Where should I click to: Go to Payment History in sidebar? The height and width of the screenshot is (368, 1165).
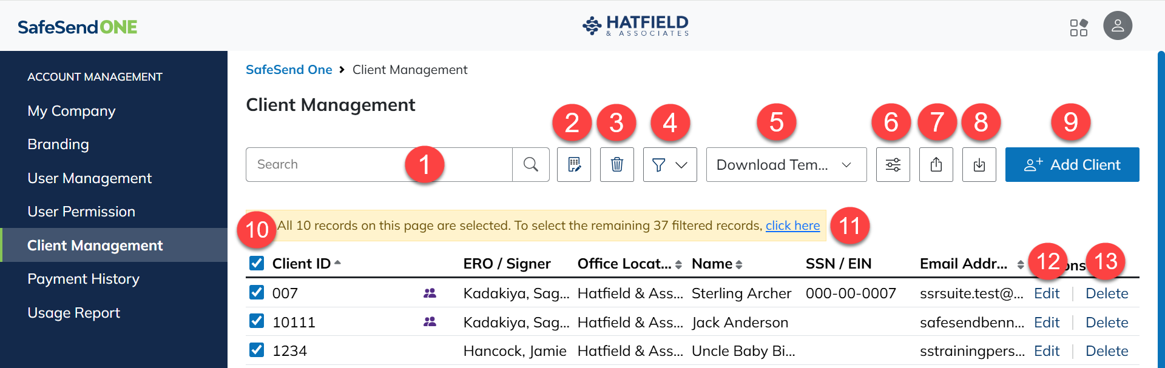(x=83, y=279)
